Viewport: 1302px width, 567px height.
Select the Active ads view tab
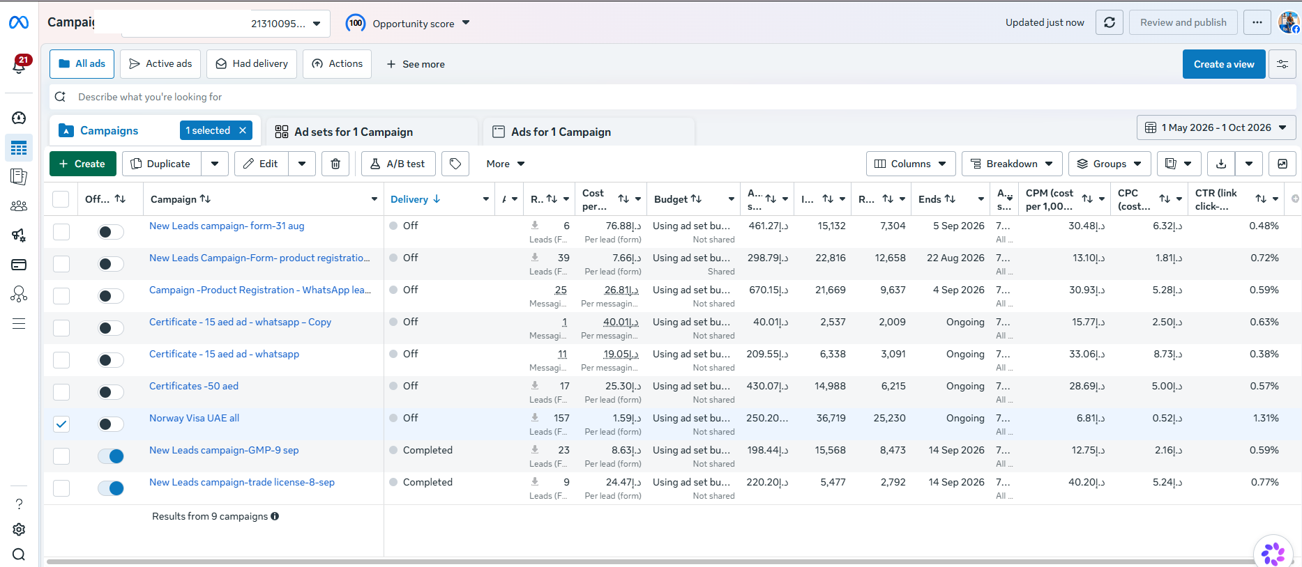point(160,64)
